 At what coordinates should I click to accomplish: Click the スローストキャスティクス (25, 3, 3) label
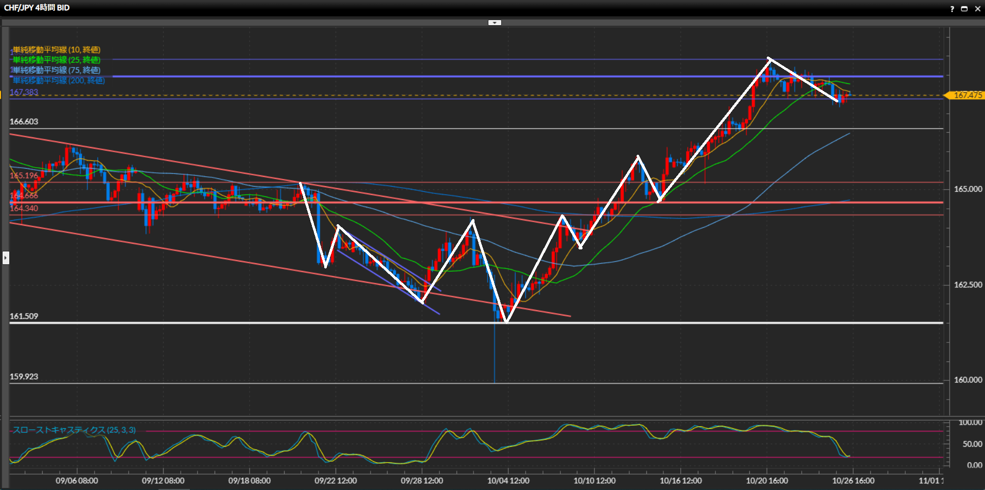tap(74, 430)
